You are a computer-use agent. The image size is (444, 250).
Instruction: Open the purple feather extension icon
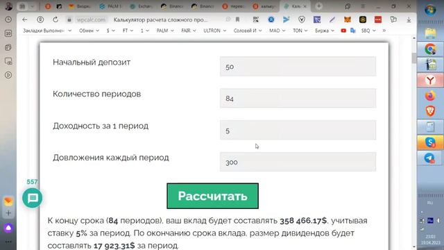click(332, 19)
